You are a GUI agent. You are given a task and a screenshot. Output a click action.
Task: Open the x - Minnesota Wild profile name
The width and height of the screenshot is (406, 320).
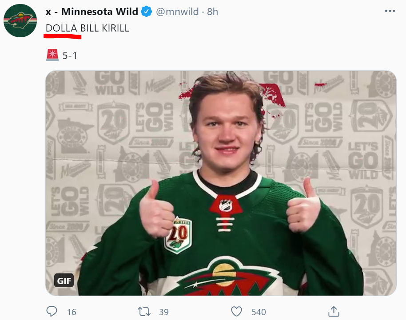[x=92, y=12]
